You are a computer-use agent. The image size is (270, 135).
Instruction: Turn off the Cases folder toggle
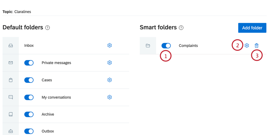(x=29, y=80)
